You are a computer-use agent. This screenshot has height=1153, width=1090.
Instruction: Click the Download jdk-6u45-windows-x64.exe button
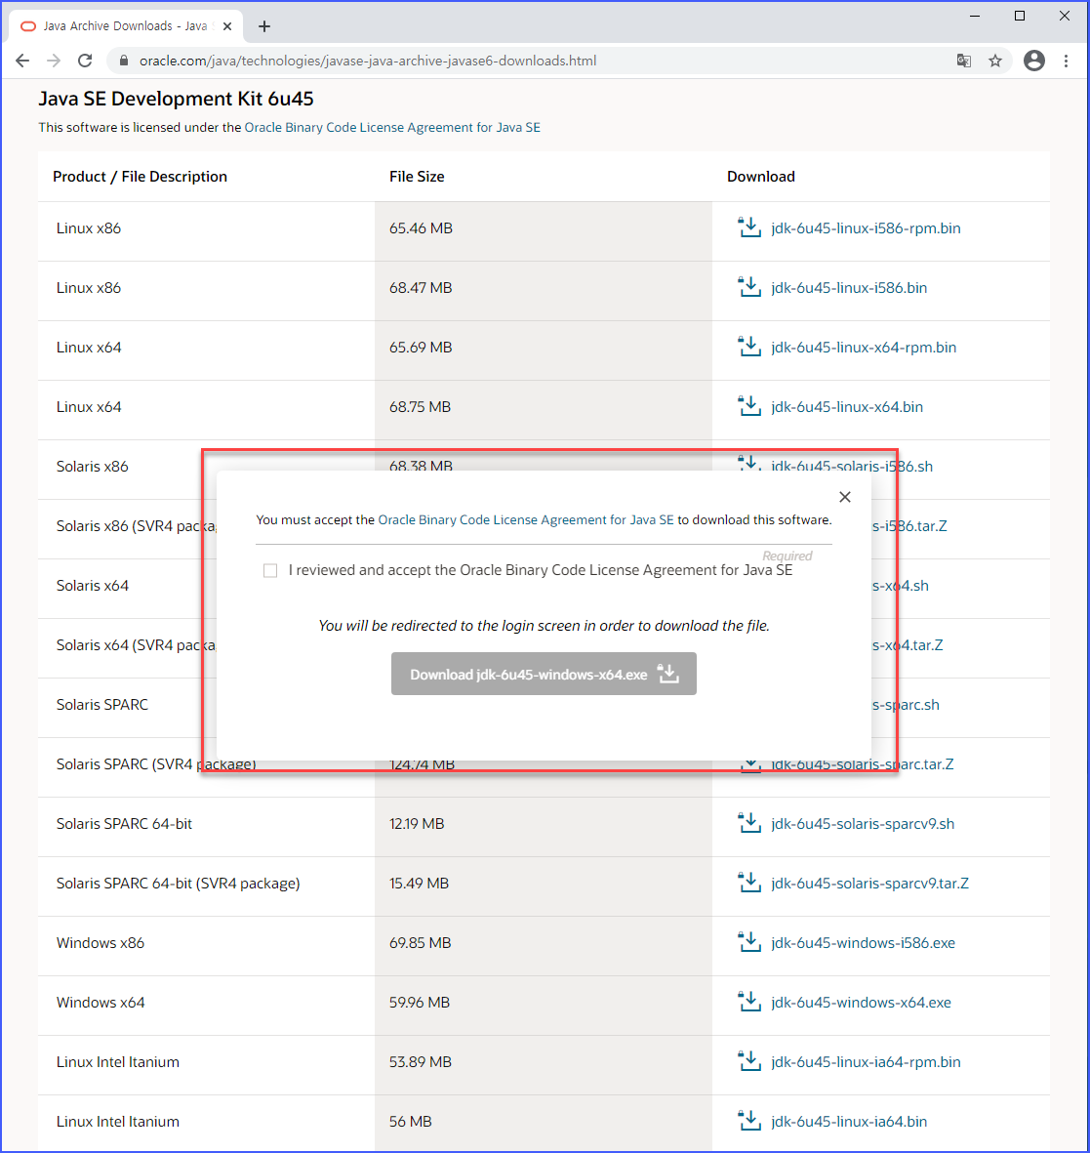pyautogui.click(x=544, y=674)
